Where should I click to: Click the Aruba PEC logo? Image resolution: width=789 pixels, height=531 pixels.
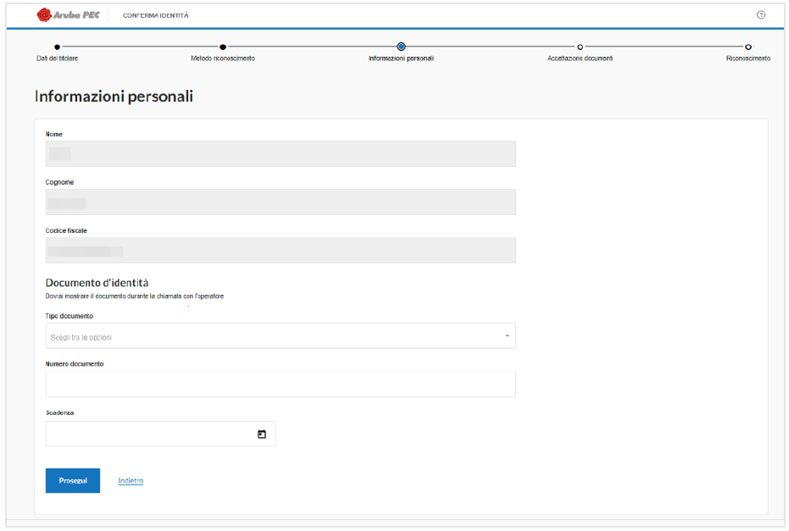(69, 15)
